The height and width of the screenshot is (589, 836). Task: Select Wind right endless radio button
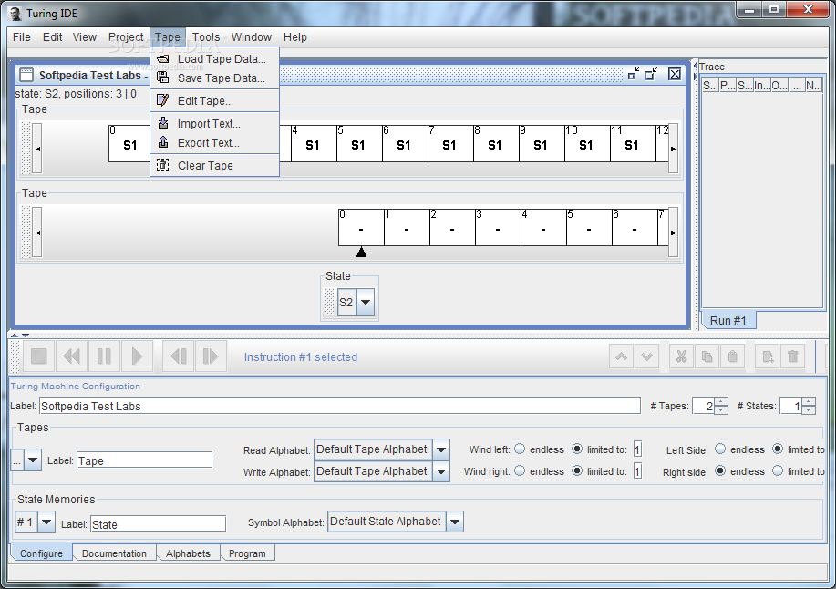[520, 471]
